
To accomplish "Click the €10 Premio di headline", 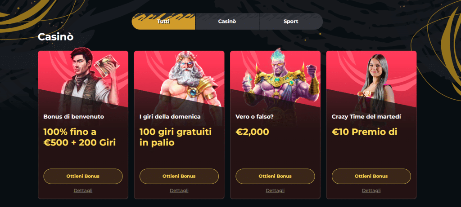I will tap(365, 132).
